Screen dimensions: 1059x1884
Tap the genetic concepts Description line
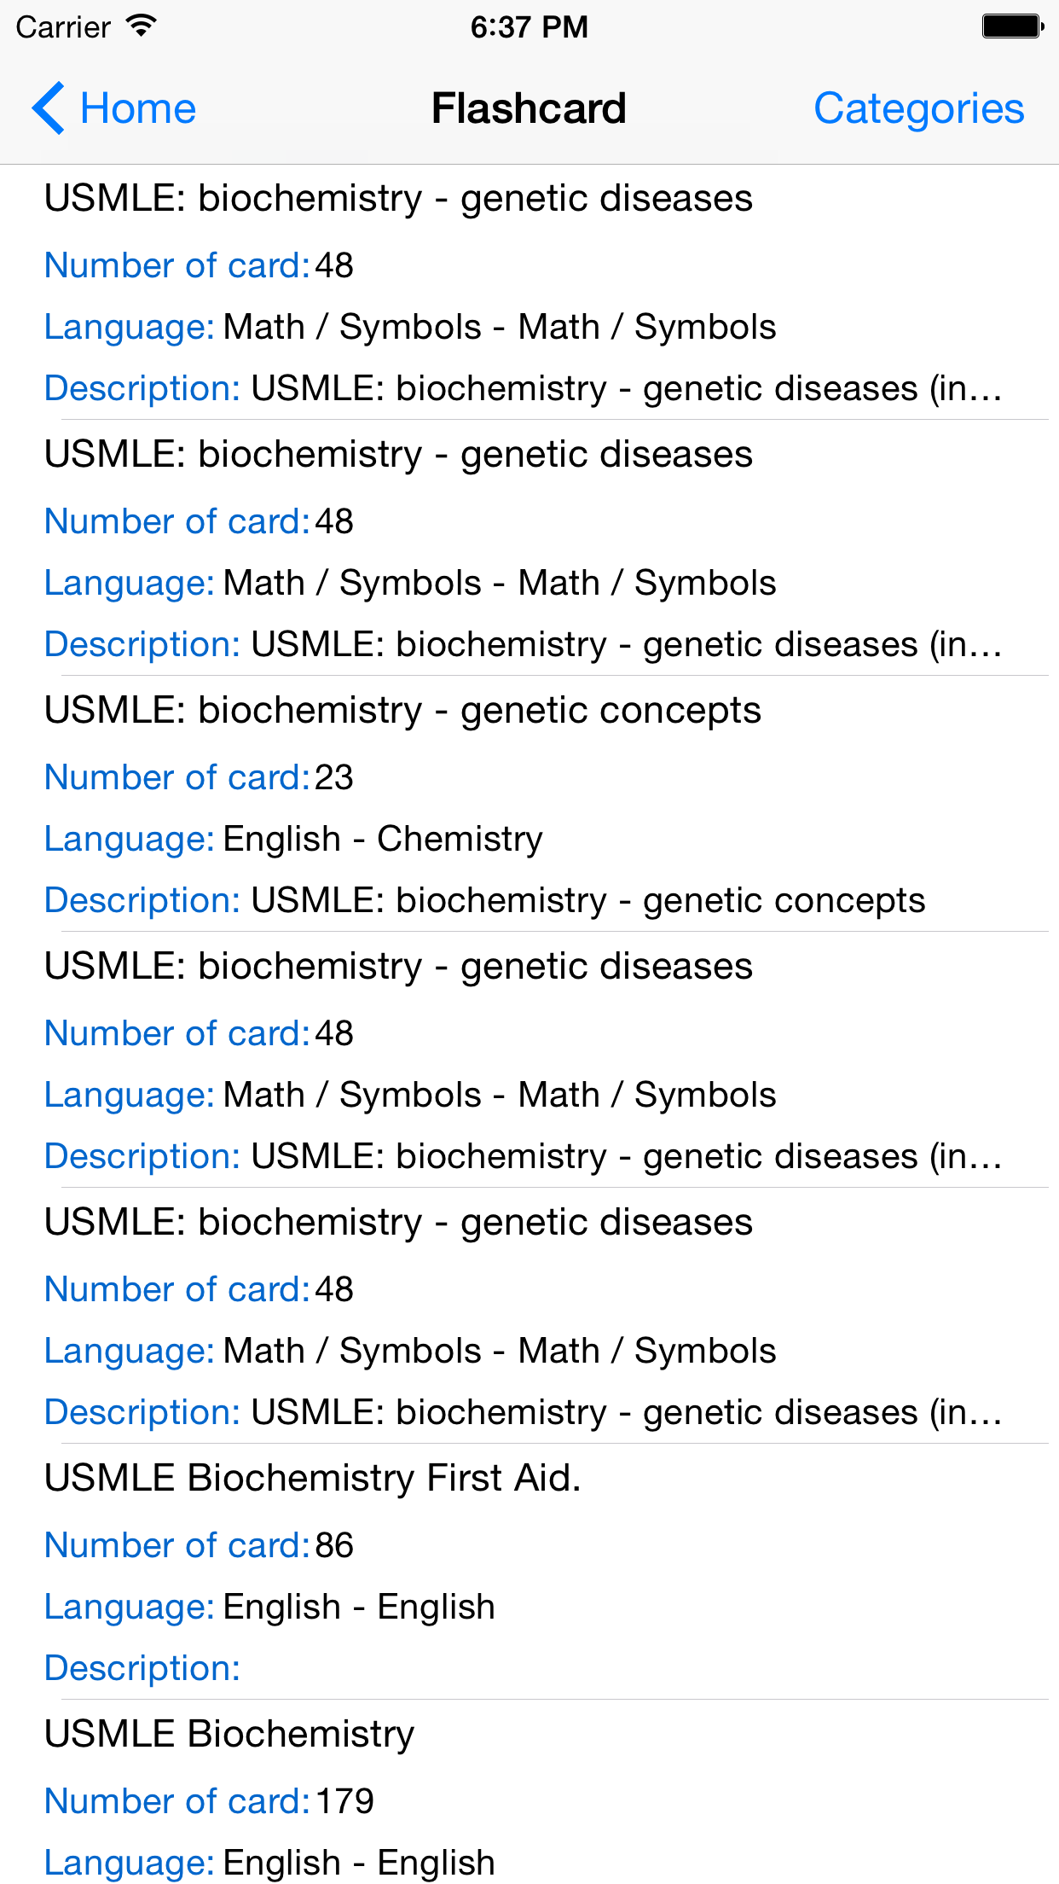[x=484, y=900]
